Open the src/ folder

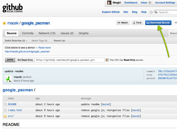point(11,116)
